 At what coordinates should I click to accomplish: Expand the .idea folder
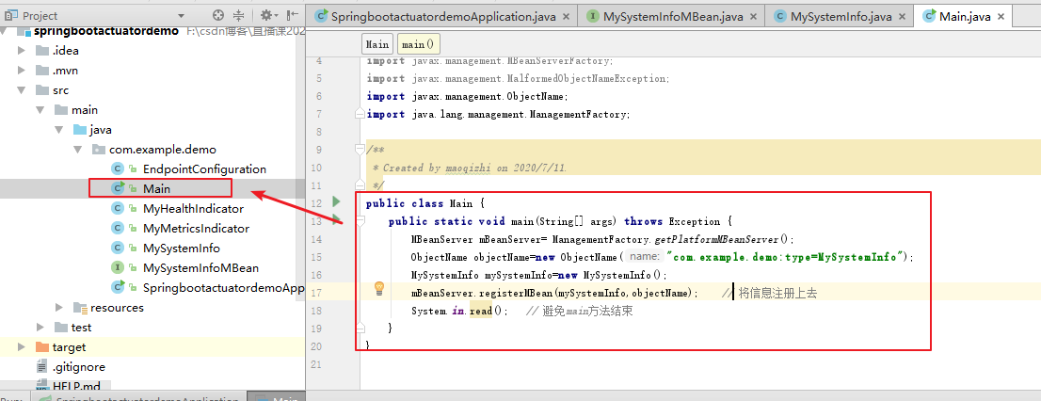pyautogui.click(x=22, y=51)
